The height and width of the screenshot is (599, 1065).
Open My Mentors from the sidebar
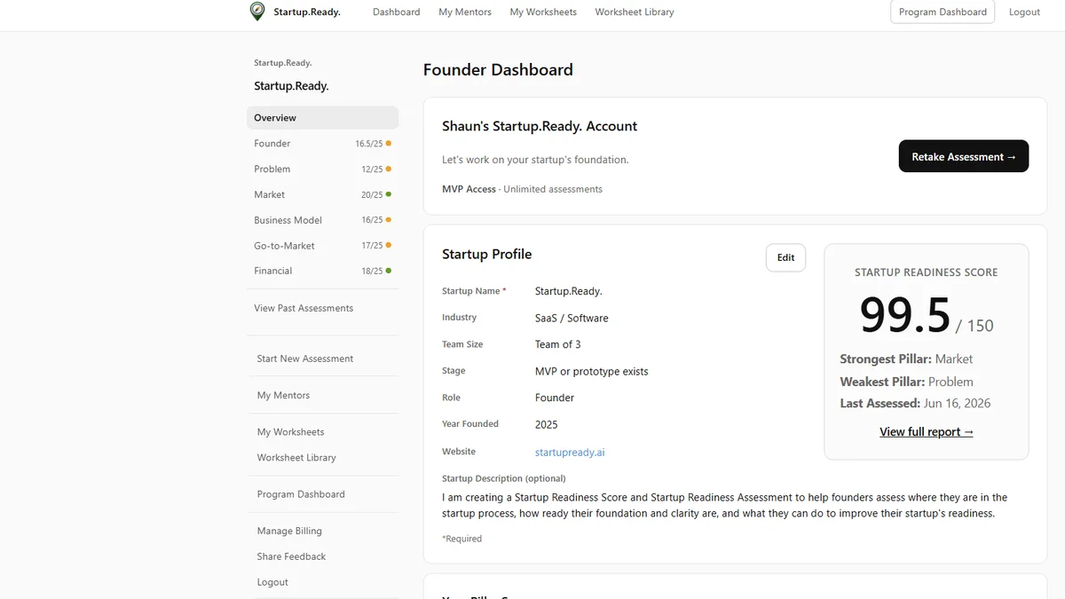[283, 396]
